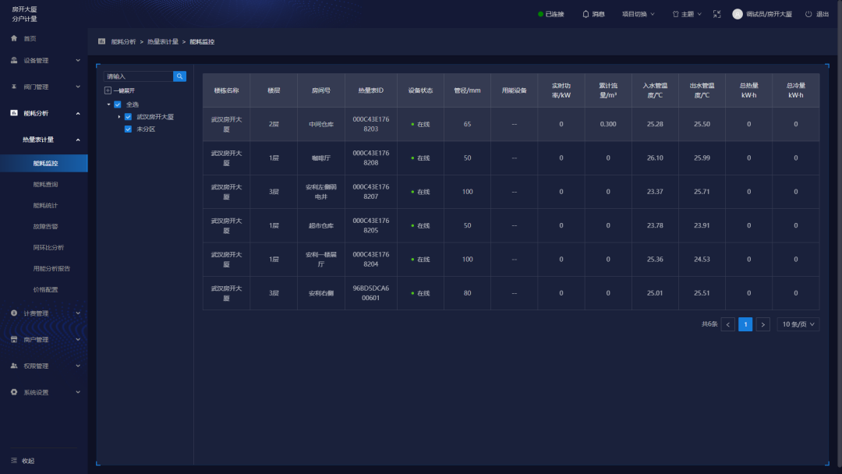Open the 用能分析报告 menu item
This screenshot has height=474, width=842.
[x=51, y=268]
